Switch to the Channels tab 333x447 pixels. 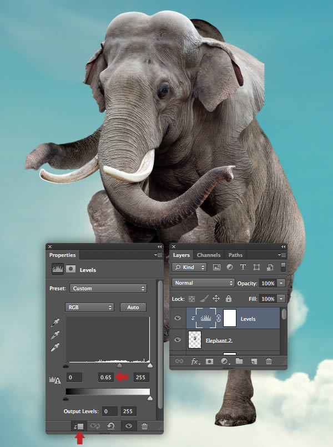point(209,255)
